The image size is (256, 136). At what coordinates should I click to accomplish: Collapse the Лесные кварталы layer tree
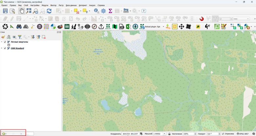(2, 42)
